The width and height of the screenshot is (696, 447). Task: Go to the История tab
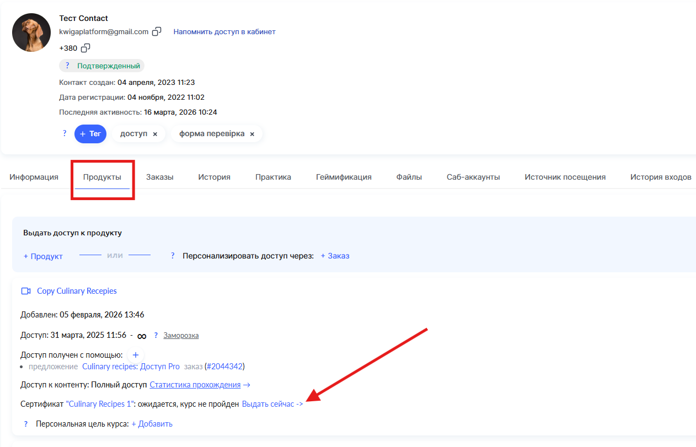215,177
